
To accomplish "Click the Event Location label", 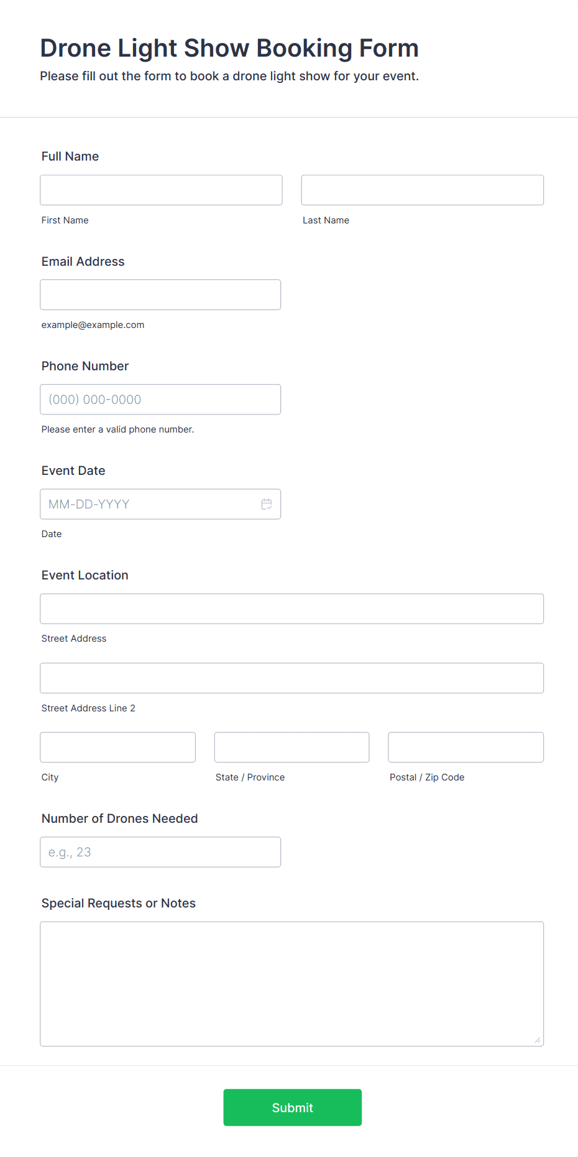I will pyautogui.click(x=85, y=575).
